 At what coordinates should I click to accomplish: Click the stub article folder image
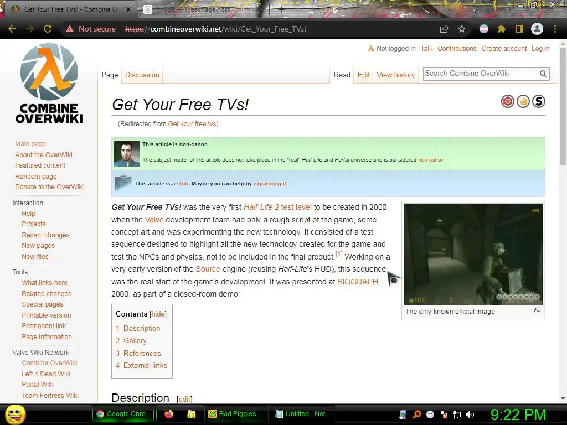123,183
